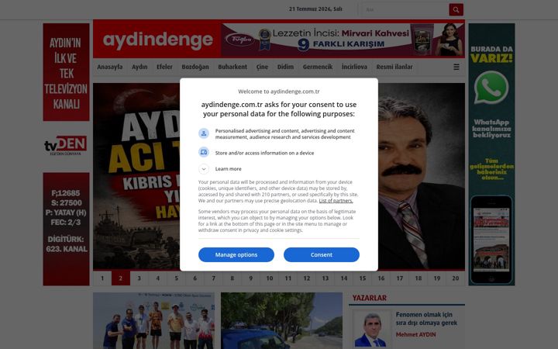The height and width of the screenshot is (349, 558).
Task: Click the WhatsApp logo in right banner
Action: coord(491,88)
